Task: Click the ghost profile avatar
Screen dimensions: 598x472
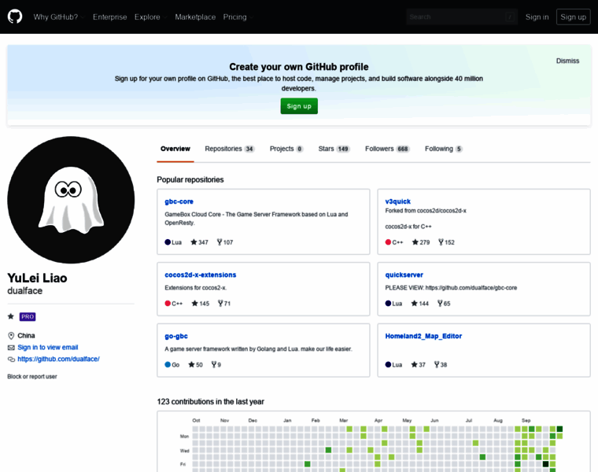Action: [71, 200]
